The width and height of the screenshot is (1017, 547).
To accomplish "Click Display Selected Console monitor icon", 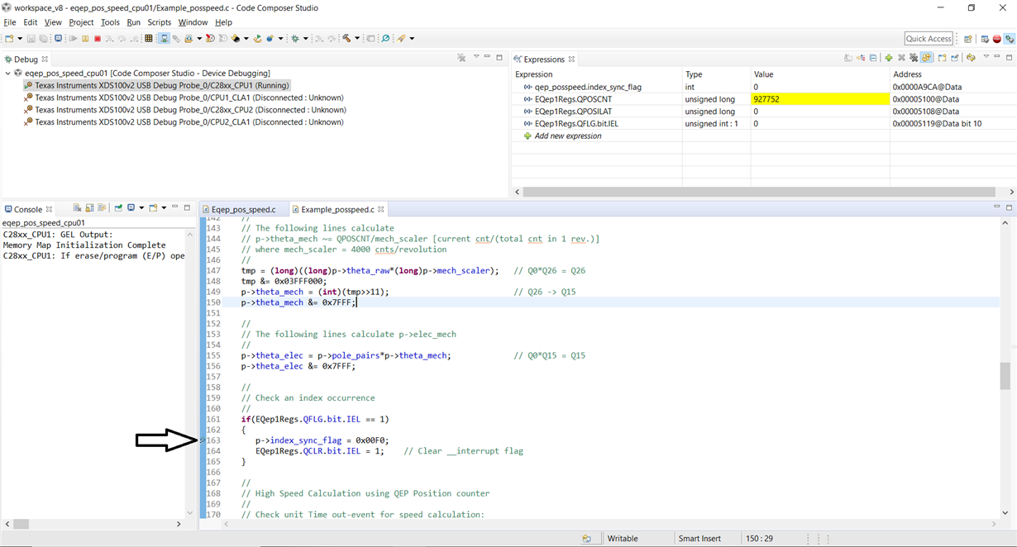I will click(131, 207).
